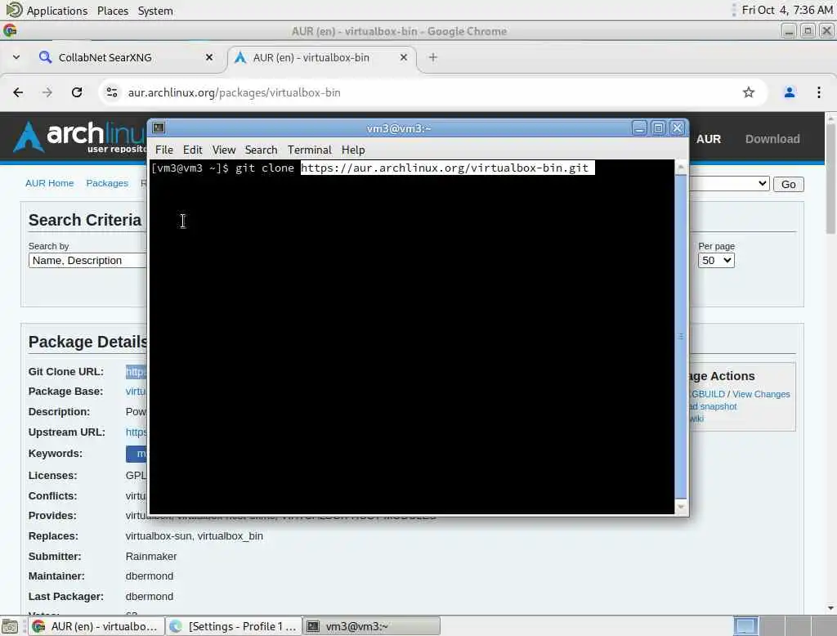Open View PKGBUILD link
This screenshot has width=837, height=636.
[x=708, y=394]
